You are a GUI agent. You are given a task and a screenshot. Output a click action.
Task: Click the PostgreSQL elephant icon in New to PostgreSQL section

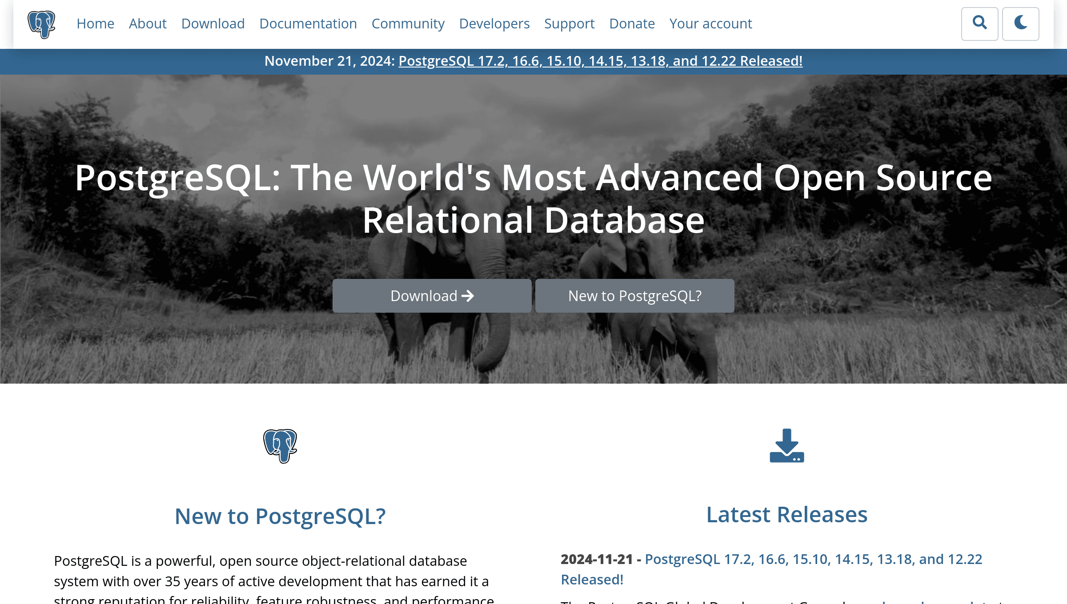pos(280,445)
